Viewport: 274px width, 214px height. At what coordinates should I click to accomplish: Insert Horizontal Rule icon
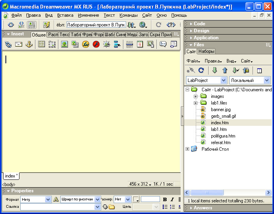tap(130, 44)
